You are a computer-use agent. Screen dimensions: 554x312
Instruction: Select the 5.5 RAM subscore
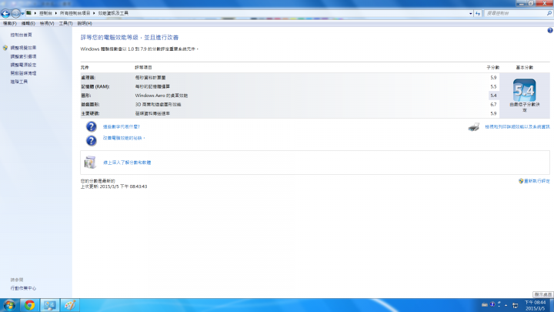(493, 86)
